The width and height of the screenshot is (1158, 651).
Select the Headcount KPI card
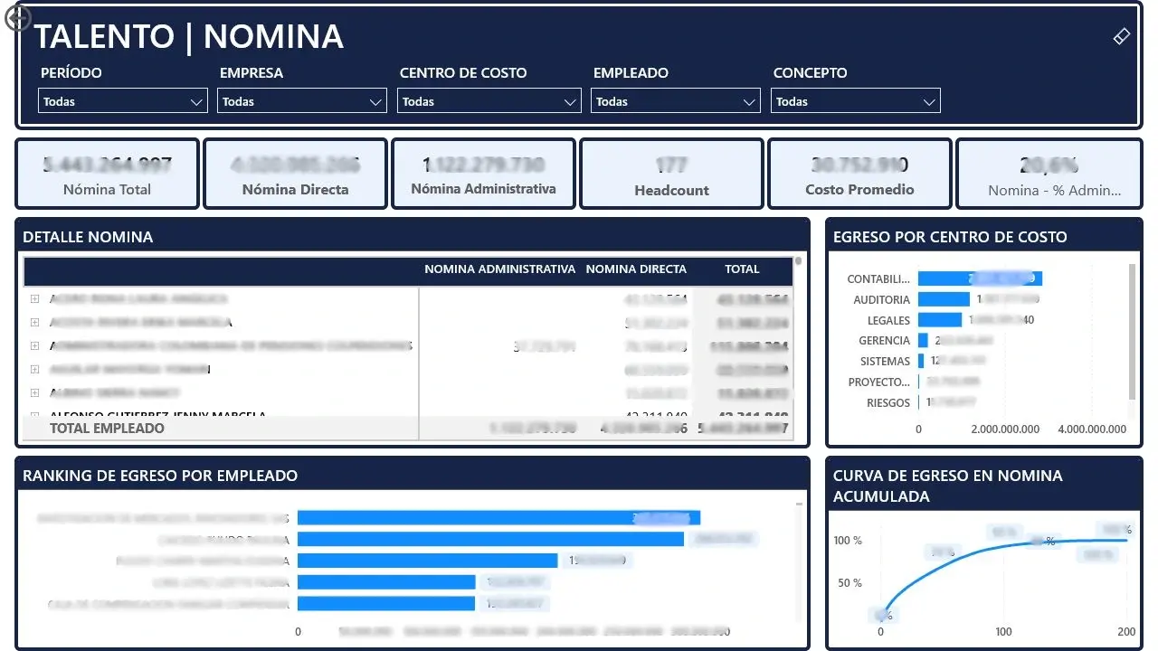tap(671, 174)
